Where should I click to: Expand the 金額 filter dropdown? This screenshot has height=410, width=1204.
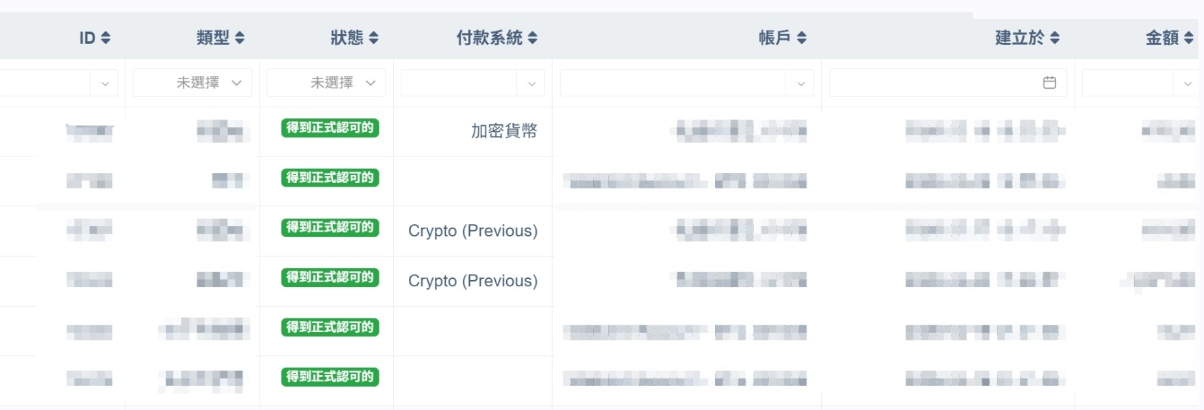tap(1187, 83)
